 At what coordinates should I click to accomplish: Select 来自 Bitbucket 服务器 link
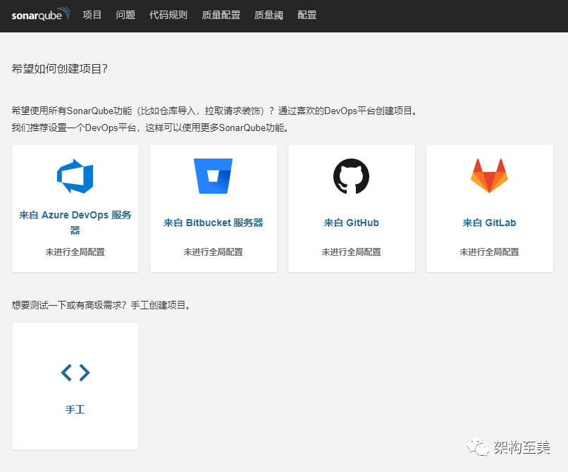[213, 223]
